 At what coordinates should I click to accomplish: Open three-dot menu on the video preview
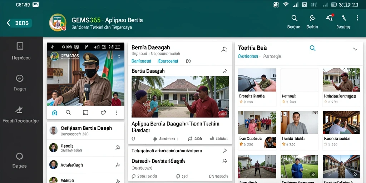tap(119, 56)
